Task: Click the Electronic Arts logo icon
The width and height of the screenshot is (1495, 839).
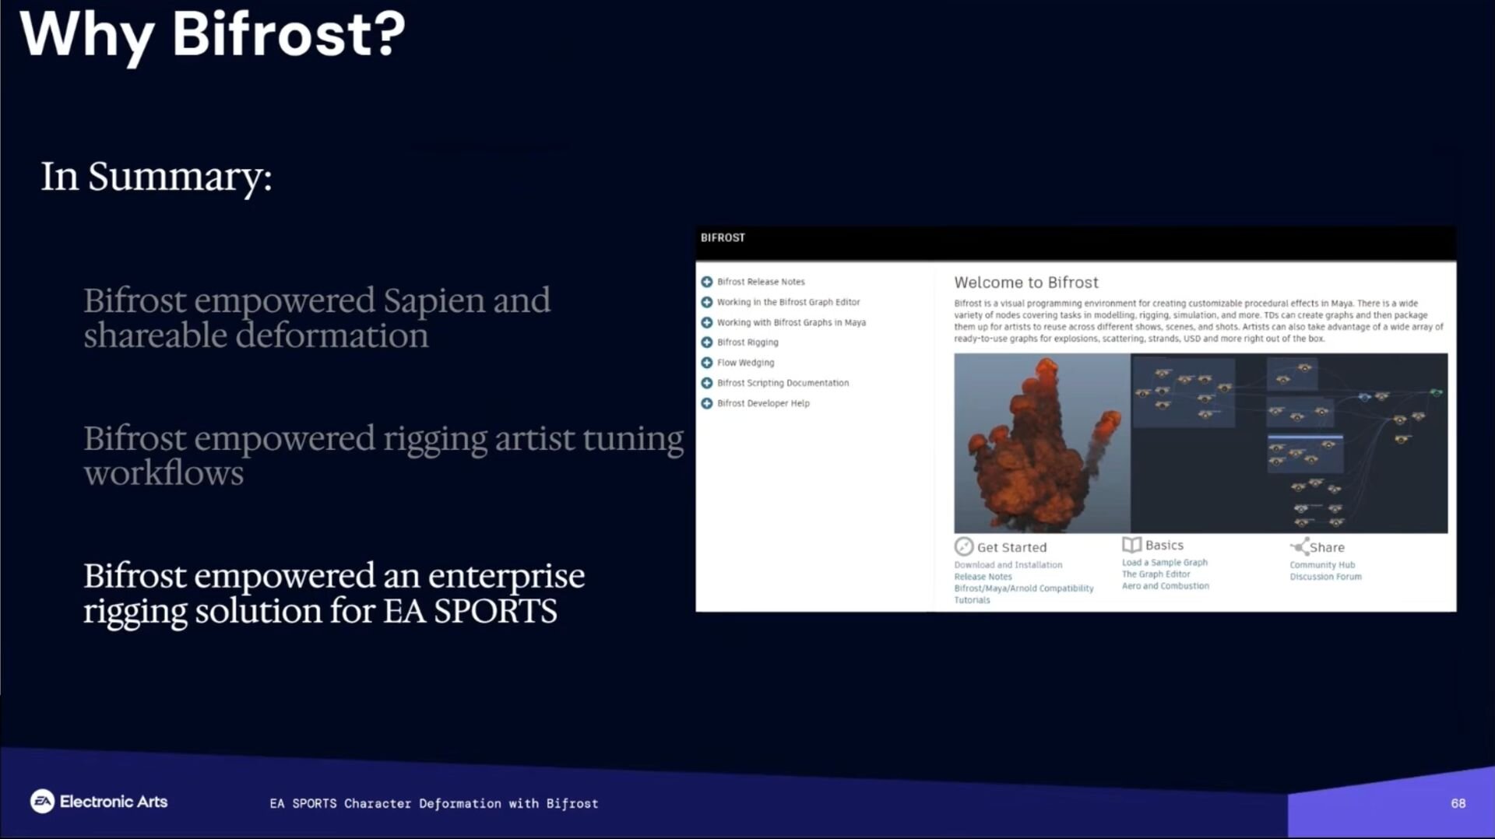Action: [42, 801]
